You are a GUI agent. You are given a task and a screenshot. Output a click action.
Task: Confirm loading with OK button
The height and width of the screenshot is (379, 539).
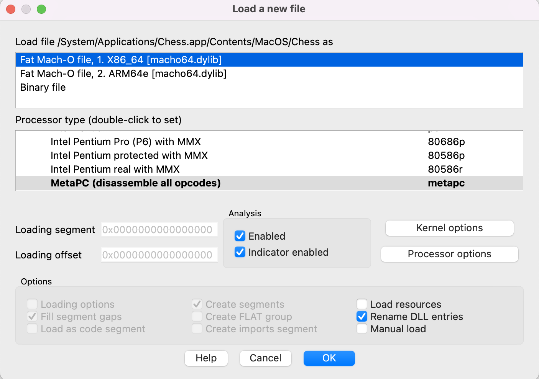[329, 358]
